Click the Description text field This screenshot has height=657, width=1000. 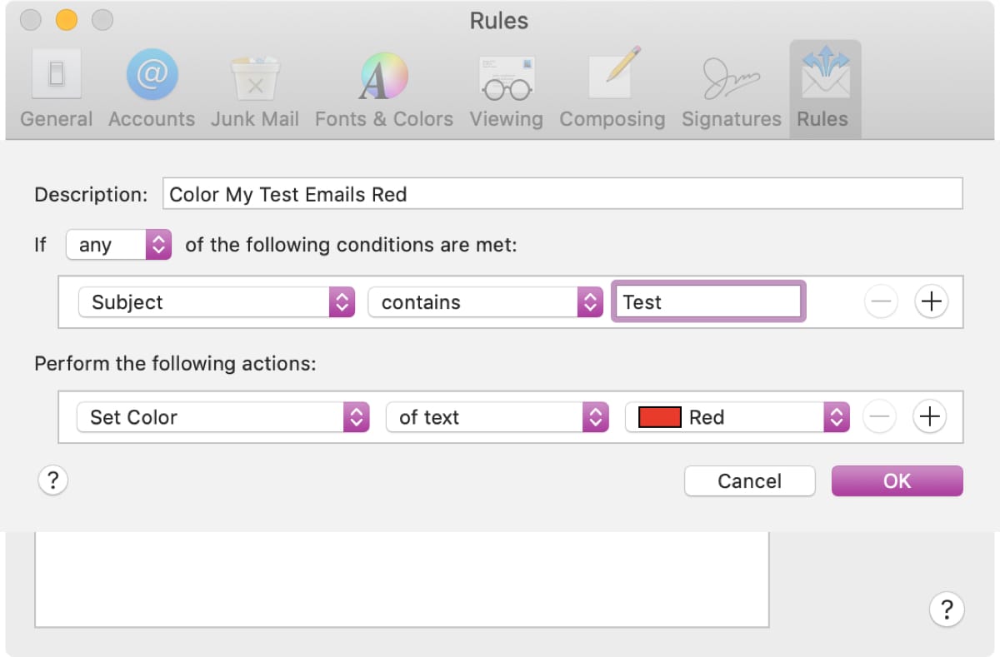pyautogui.click(x=562, y=193)
